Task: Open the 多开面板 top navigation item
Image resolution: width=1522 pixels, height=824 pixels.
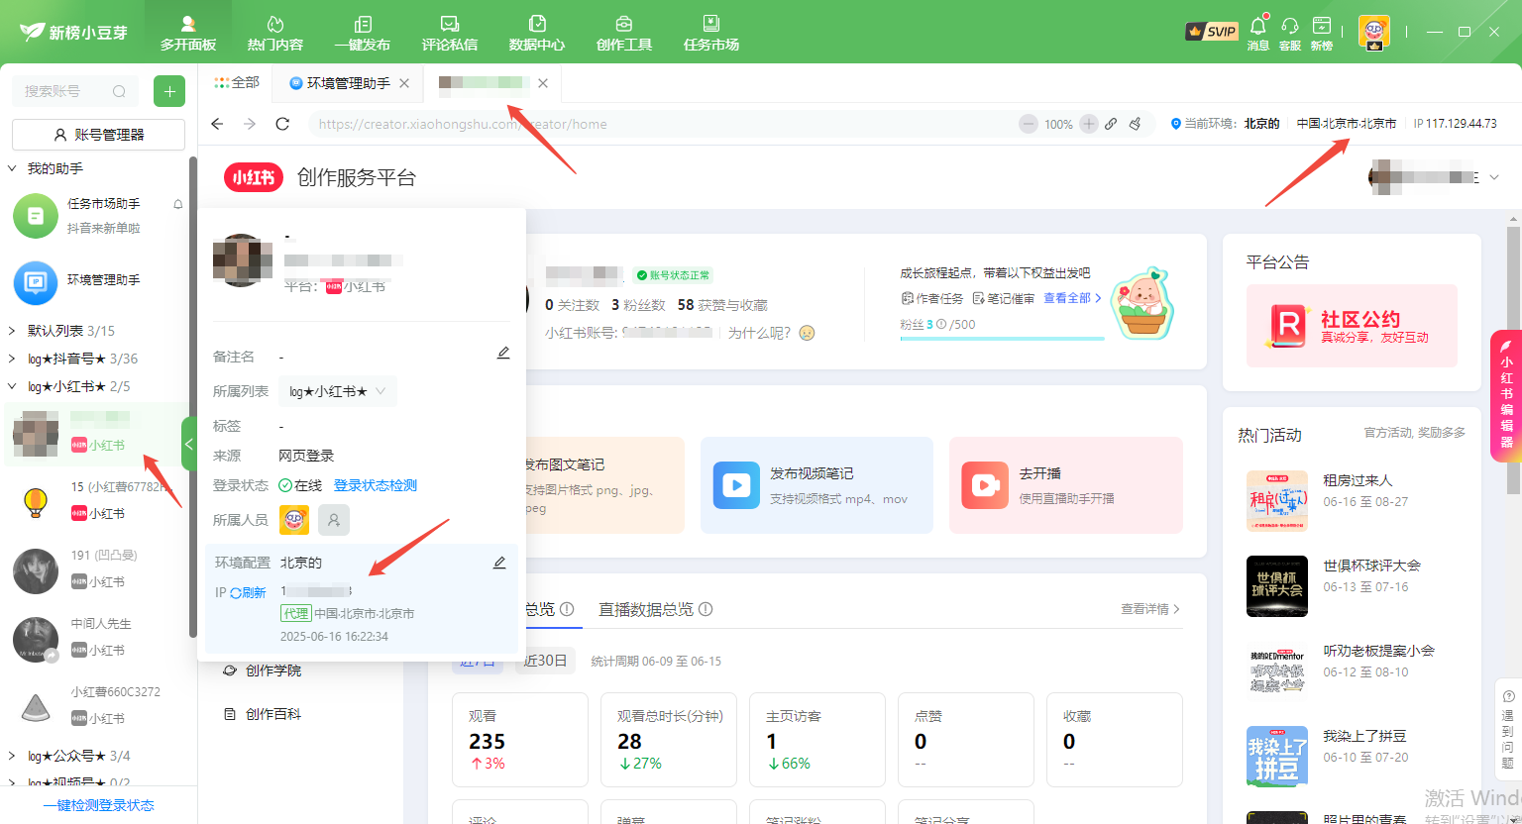Action: pos(188,33)
